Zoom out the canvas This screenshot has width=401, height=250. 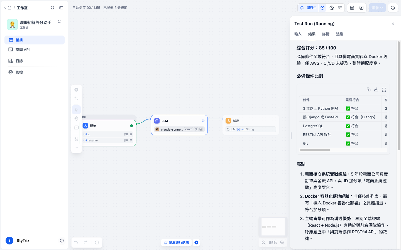point(264,242)
